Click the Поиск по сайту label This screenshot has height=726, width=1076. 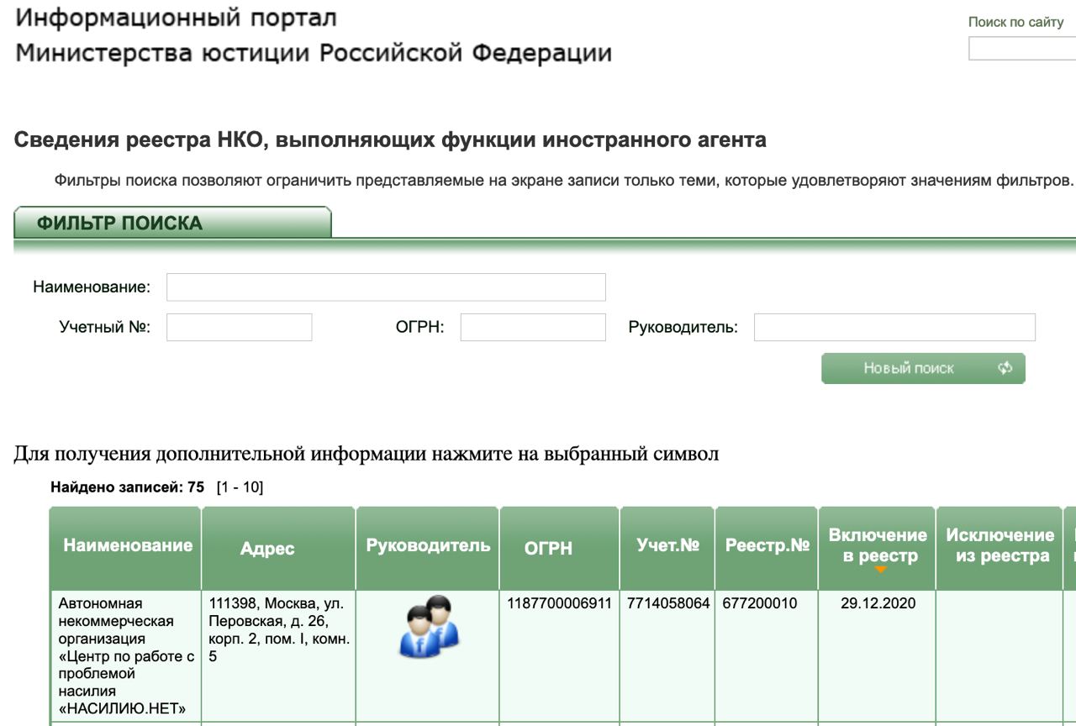click(1015, 23)
